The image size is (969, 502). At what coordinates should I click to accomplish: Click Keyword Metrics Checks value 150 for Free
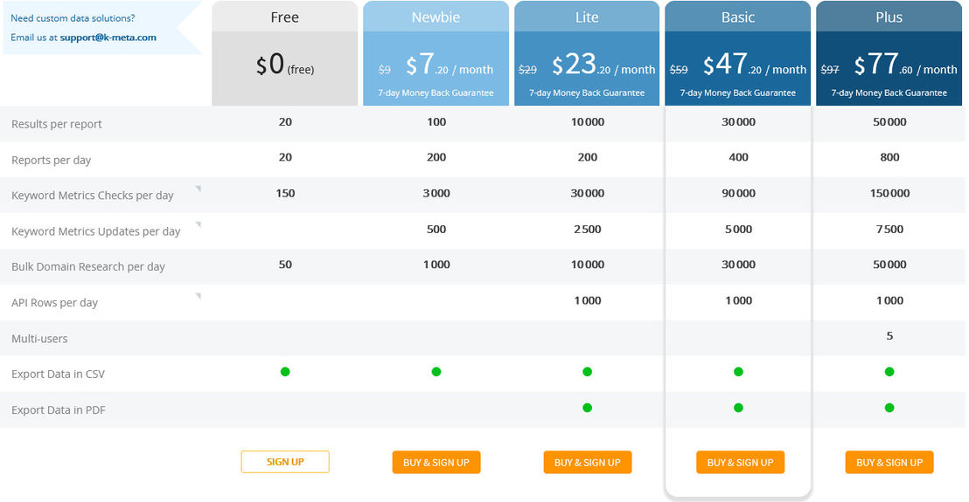[x=285, y=194]
